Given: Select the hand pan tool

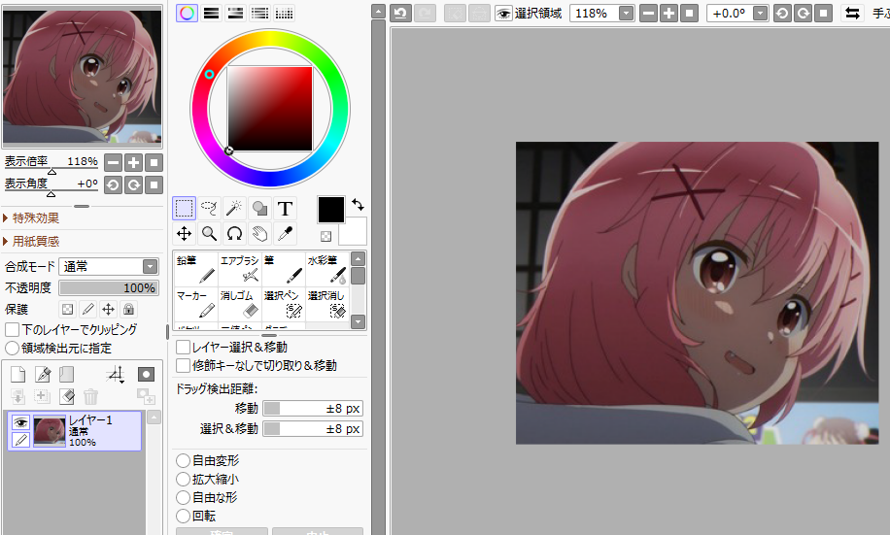Looking at the screenshot, I should tap(260, 233).
